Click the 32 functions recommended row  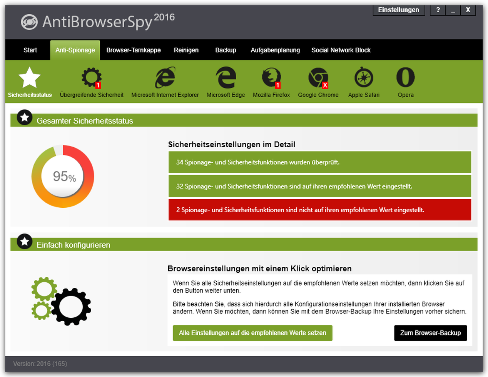coord(320,186)
